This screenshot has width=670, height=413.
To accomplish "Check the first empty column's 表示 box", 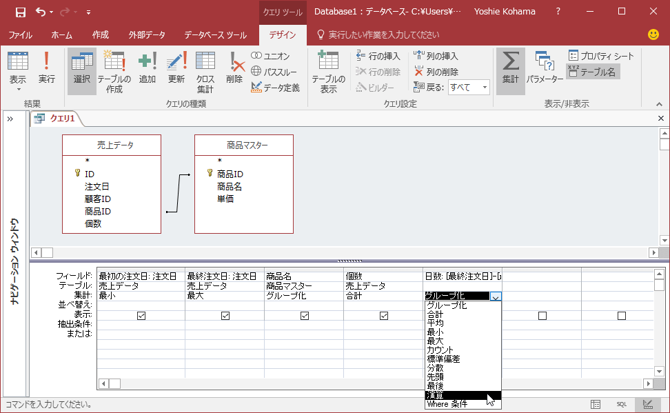I will (x=542, y=316).
